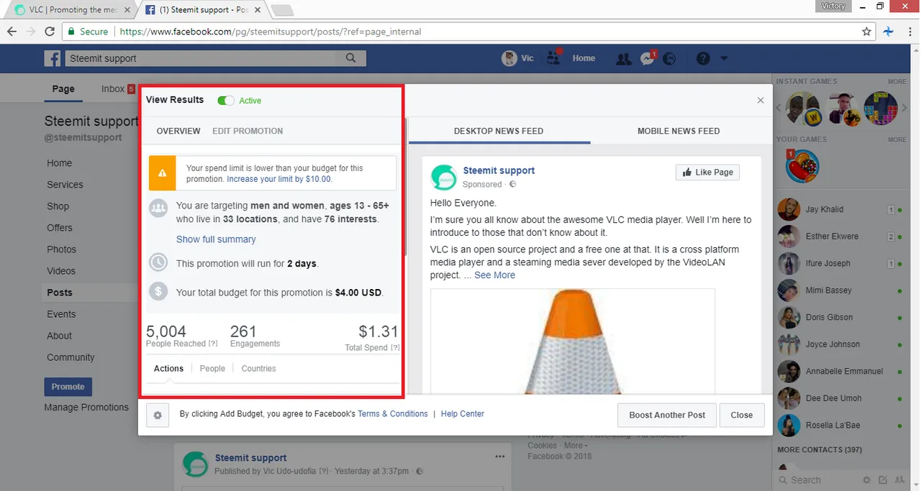Reload the page
Viewport: 921px width, 491px height.
click(x=50, y=32)
